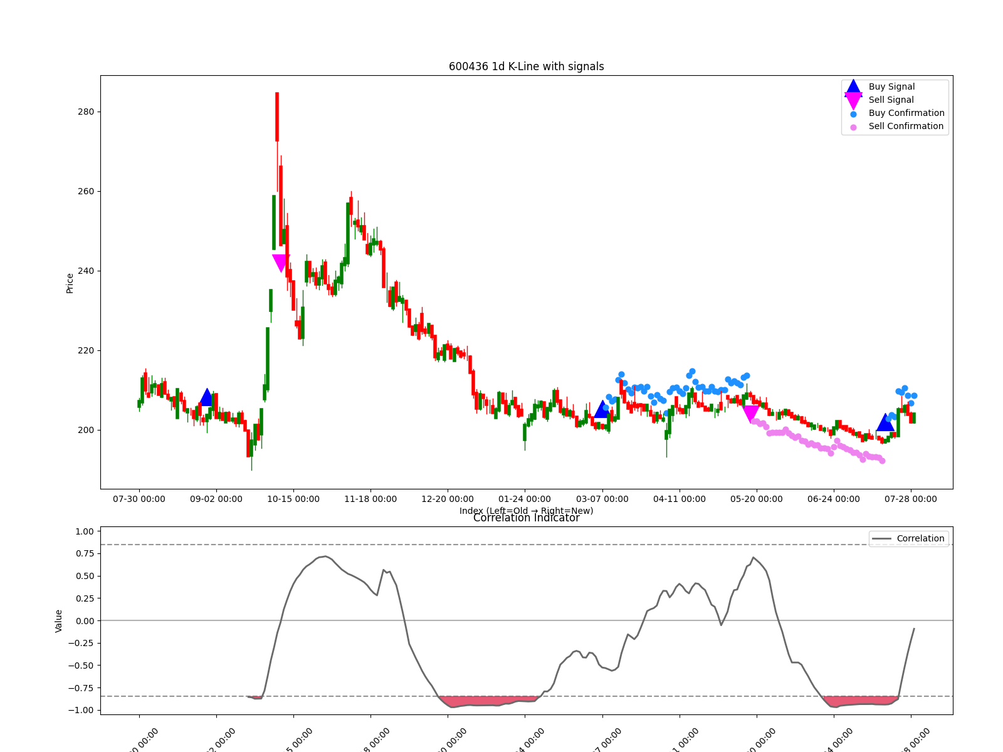The image size is (1003, 752).
Task: Click the blue buy marker near 09-02
Action: coord(206,397)
